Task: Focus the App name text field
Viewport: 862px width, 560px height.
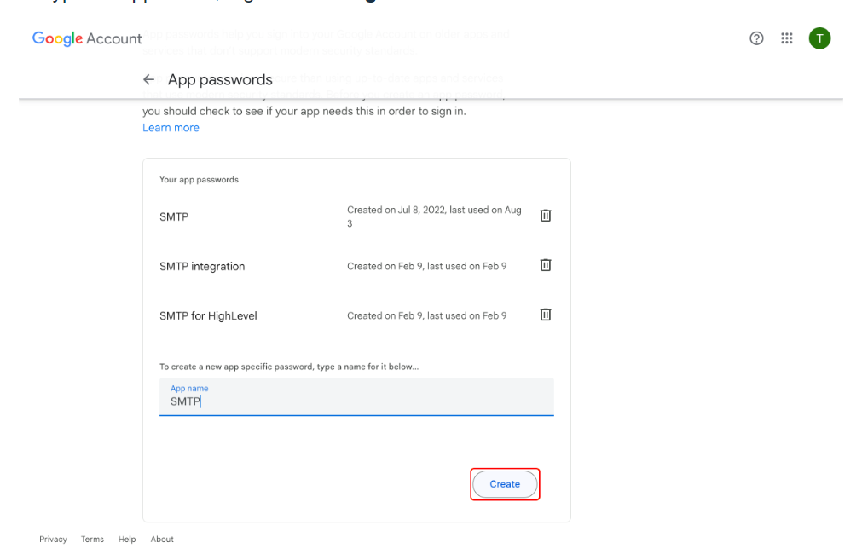Action: click(356, 401)
